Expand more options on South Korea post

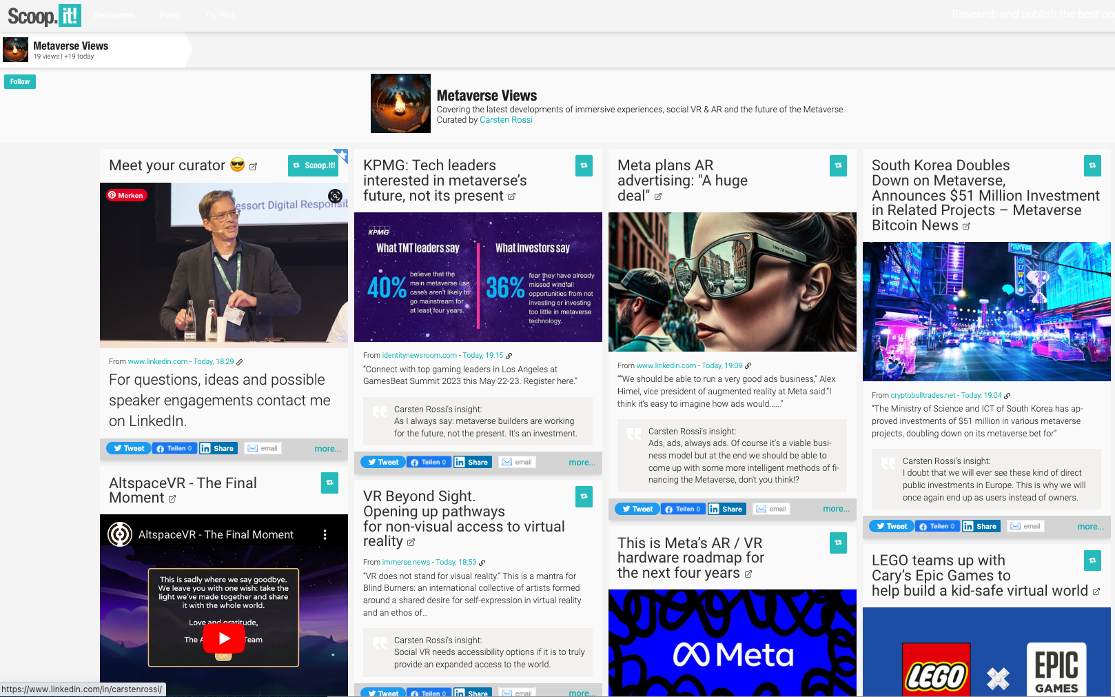tap(1091, 527)
